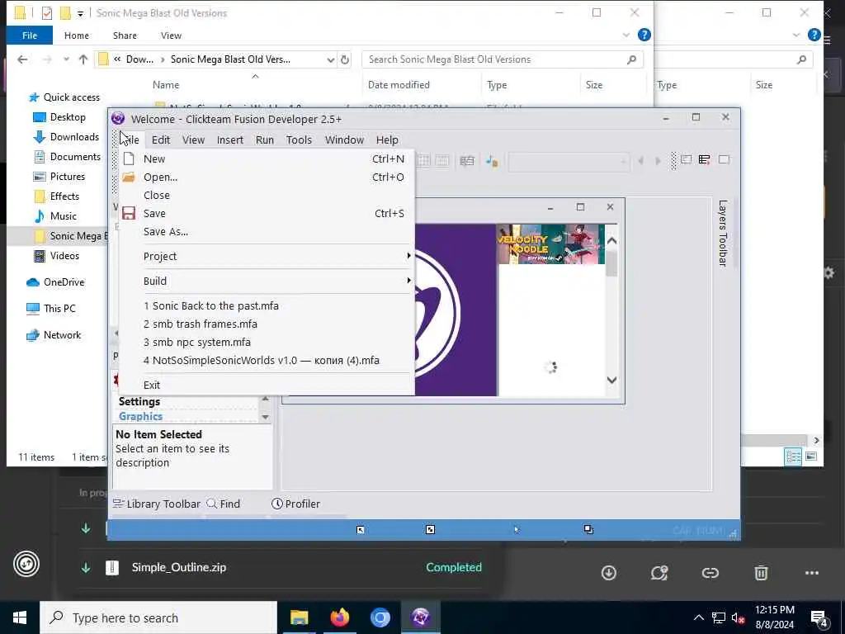Switch to the Library Toolbar tab
Screen dimensions: 845x634
point(157,504)
